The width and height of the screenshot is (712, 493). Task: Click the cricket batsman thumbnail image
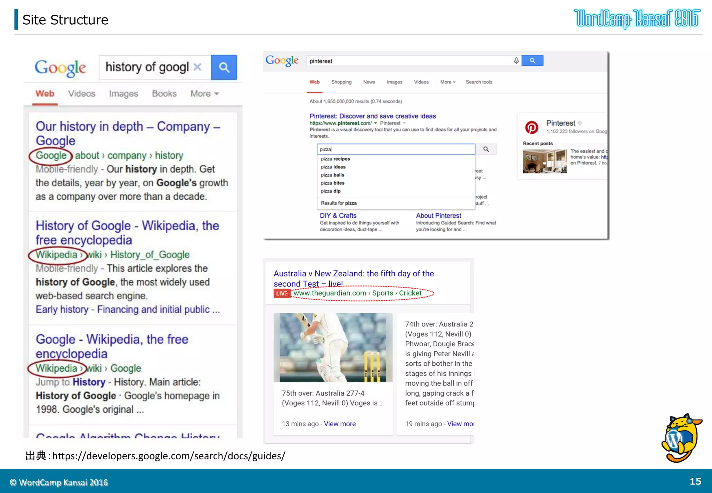(333, 347)
